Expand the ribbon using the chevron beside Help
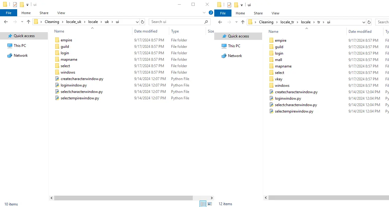 [x=204, y=13]
